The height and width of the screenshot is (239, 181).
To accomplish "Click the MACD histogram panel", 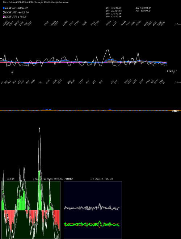I will (x=31, y=210).
